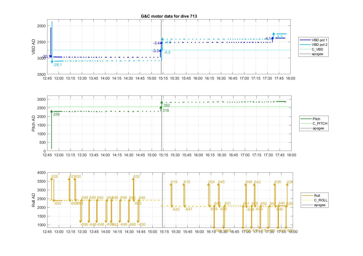Click the '-642' data label in Roll plot

[176, 209]
